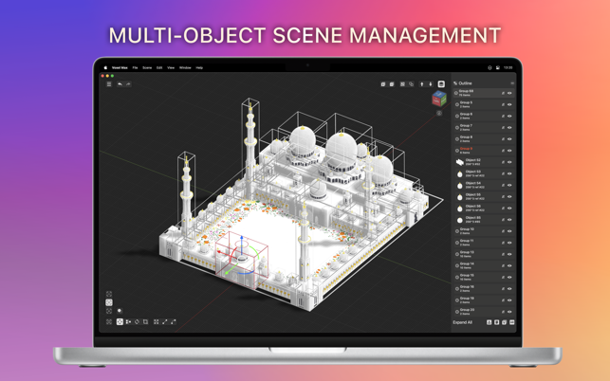610x381 pixels.
Task: Toggle visibility of Group 9
Action: (x=509, y=151)
